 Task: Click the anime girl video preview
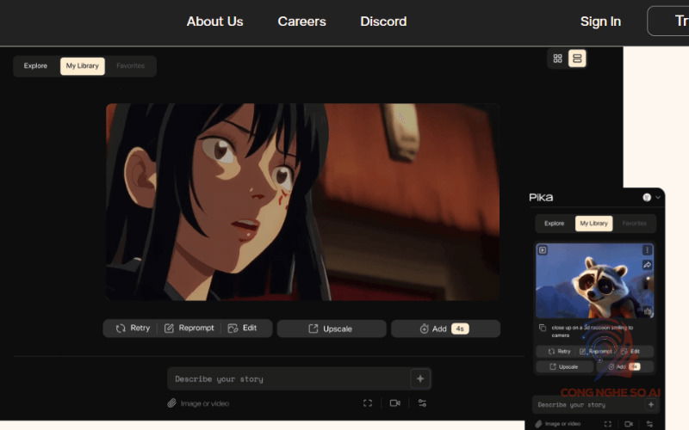coord(302,202)
